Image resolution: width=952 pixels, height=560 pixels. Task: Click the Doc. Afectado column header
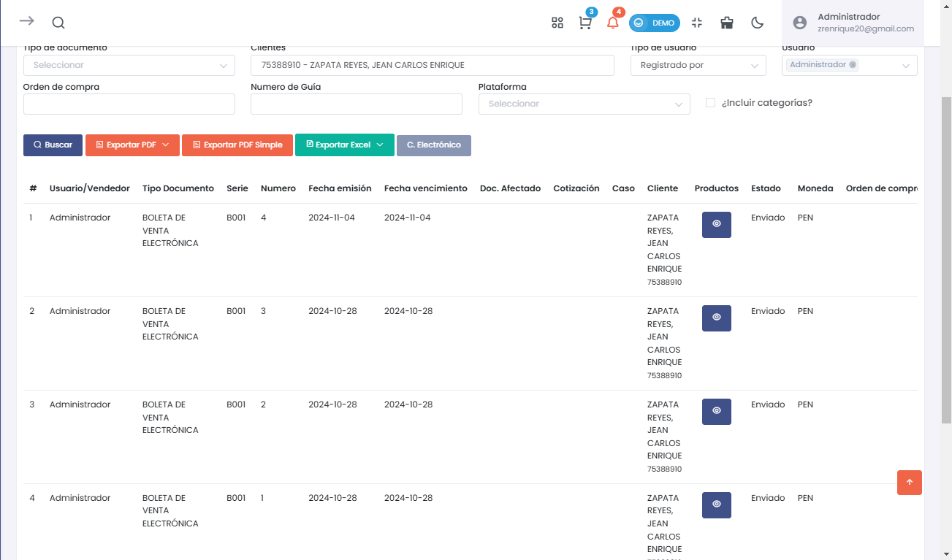(x=510, y=188)
